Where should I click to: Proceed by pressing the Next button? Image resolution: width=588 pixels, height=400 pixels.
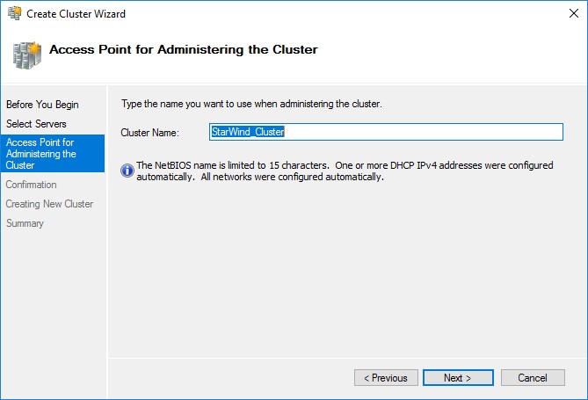[x=457, y=378]
